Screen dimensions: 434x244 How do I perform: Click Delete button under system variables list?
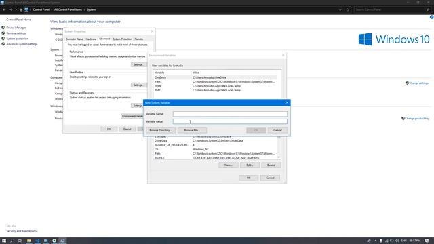point(271,165)
